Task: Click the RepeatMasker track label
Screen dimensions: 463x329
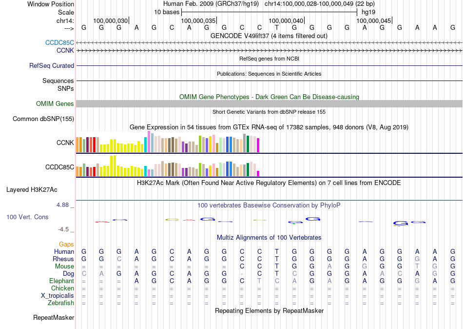Action: pos(54,318)
